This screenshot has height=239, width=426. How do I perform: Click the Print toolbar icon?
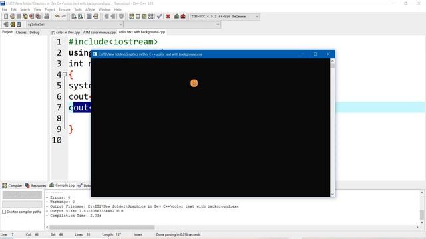tap(47, 16)
